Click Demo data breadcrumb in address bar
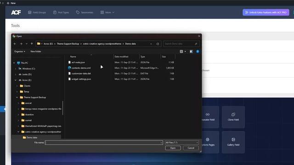This screenshot has height=165, width=294. [x=130, y=44]
